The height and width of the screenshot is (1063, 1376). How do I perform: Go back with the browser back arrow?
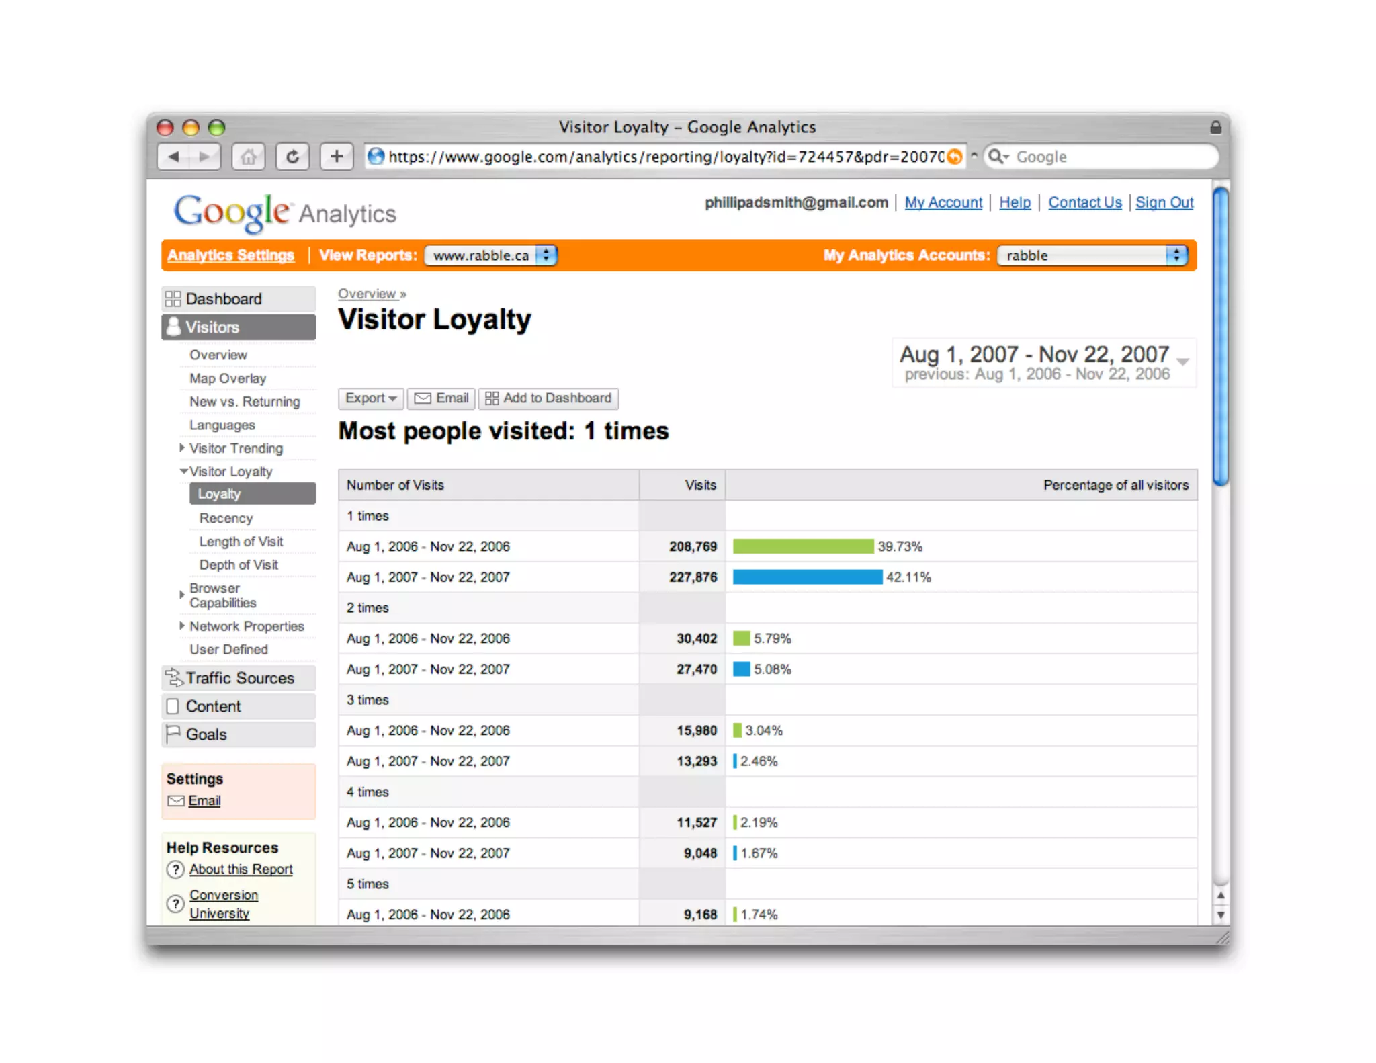pyautogui.click(x=173, y=157)
